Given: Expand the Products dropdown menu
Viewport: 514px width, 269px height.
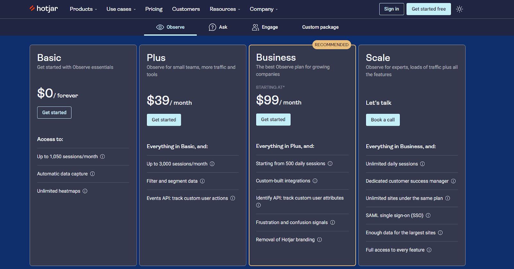Looking at the screenshot, I should pyautogui.click(x=83, y=9).
